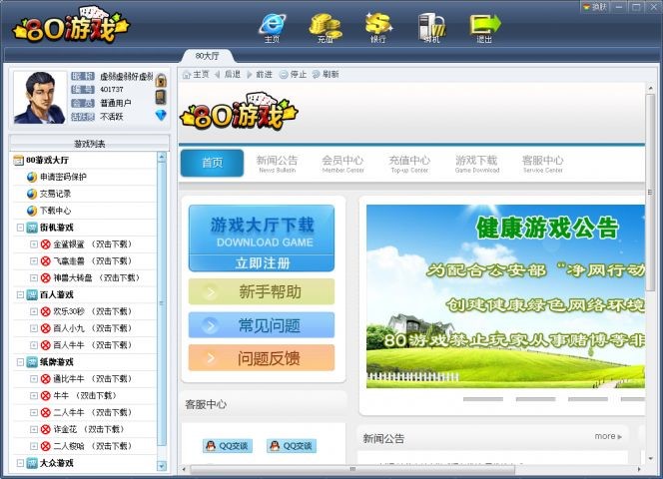Click the second banner slide indicator bar
663x479 pixels.
(x=535, y=399)
